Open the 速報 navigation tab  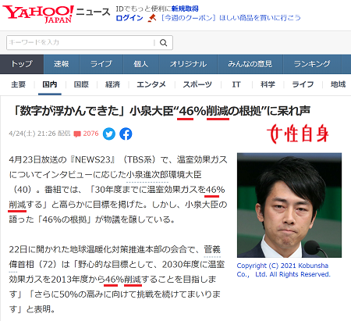[62, 64]
